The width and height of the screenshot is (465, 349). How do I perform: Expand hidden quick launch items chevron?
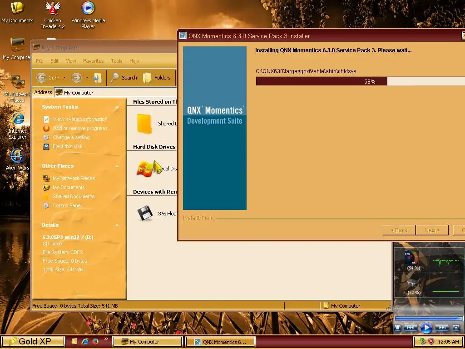click(106, 339)
